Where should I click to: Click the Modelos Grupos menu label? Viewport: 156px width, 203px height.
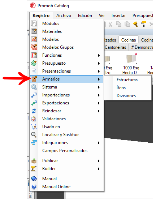click(x=58, y=47)
